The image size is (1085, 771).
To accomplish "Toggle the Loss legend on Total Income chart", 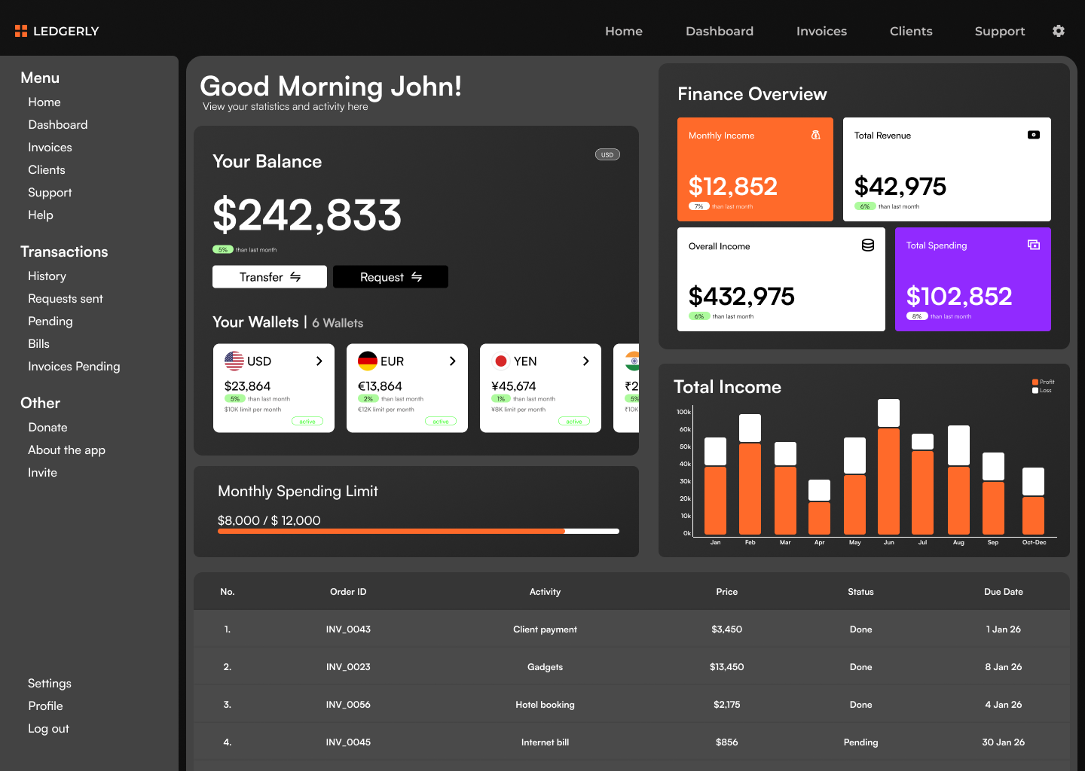I will [1041, 391].
